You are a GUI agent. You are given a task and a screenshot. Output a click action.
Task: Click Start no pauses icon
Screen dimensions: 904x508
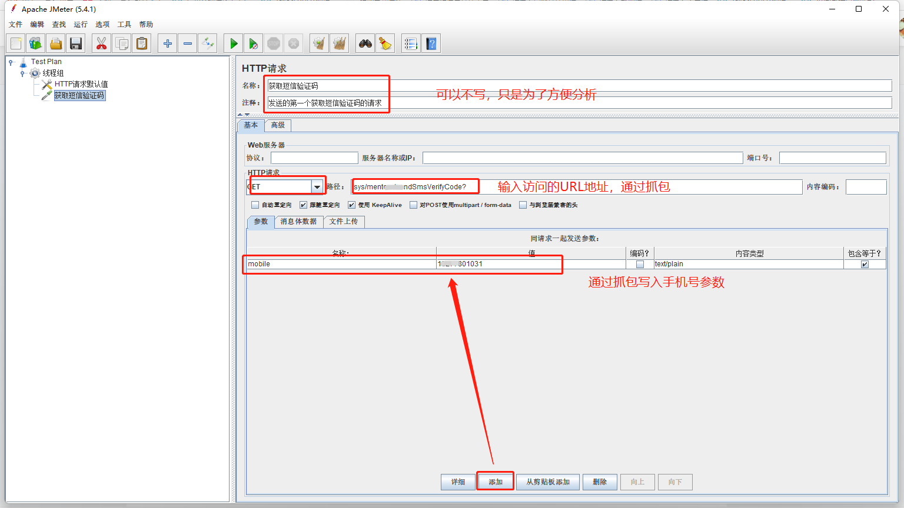coord(254,44)
